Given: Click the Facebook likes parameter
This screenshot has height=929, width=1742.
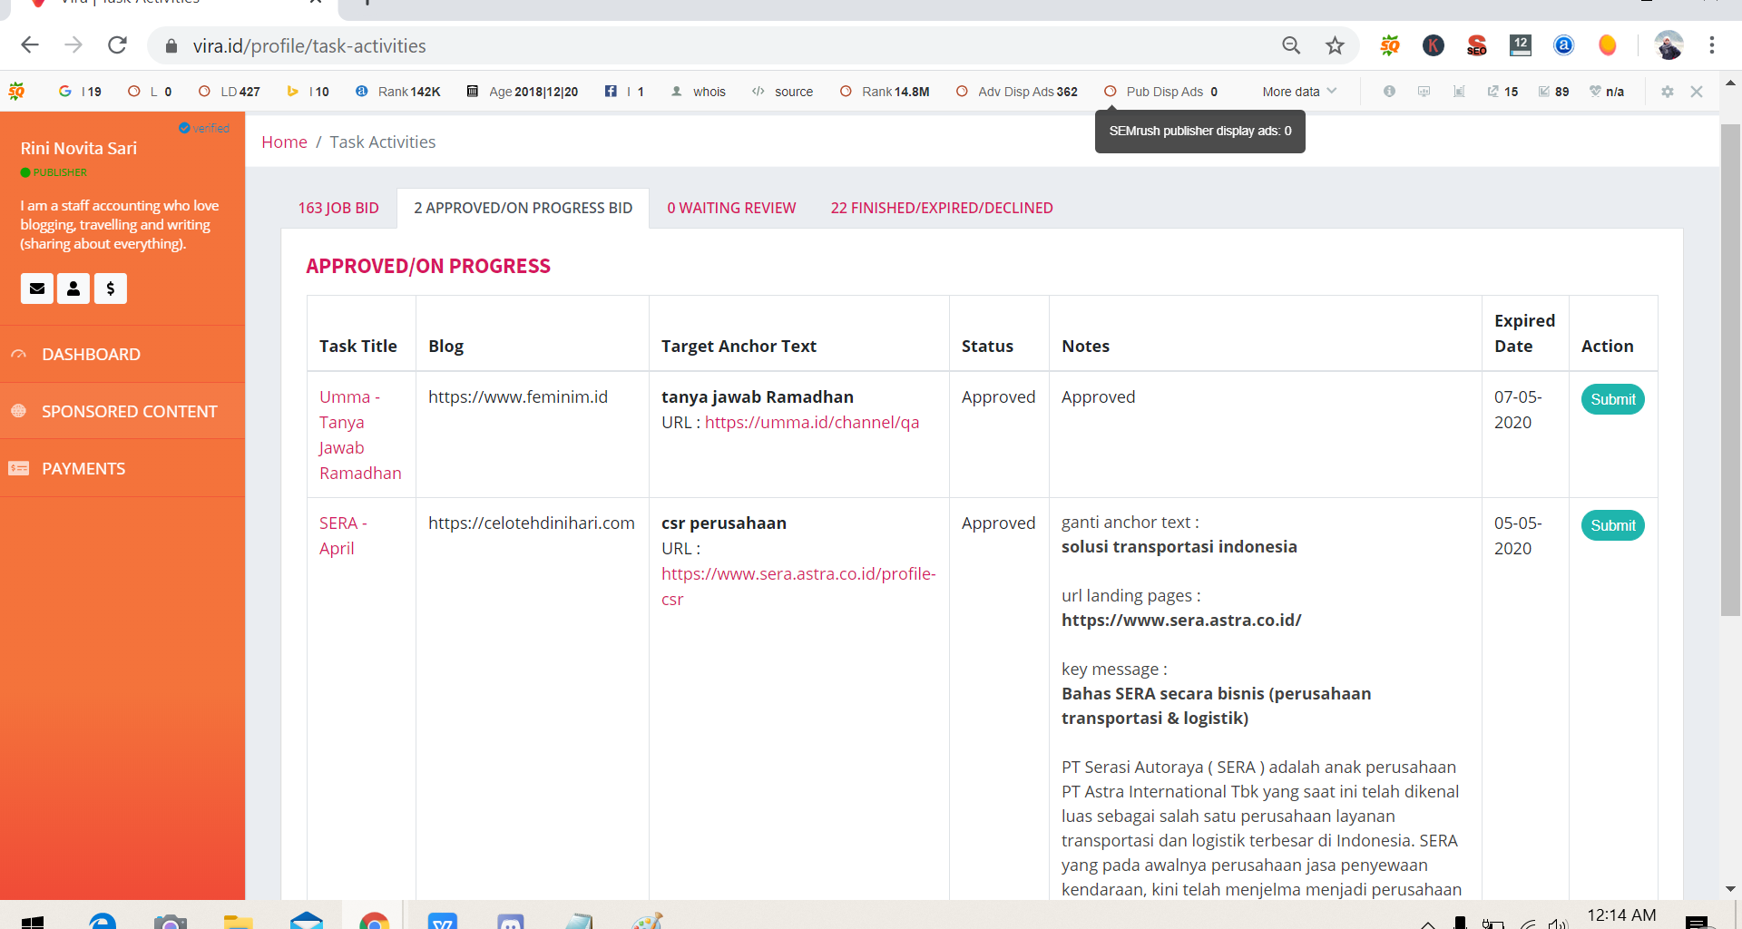Looking at the screenshot, I should pyautogui.click(x=624, y=92).
